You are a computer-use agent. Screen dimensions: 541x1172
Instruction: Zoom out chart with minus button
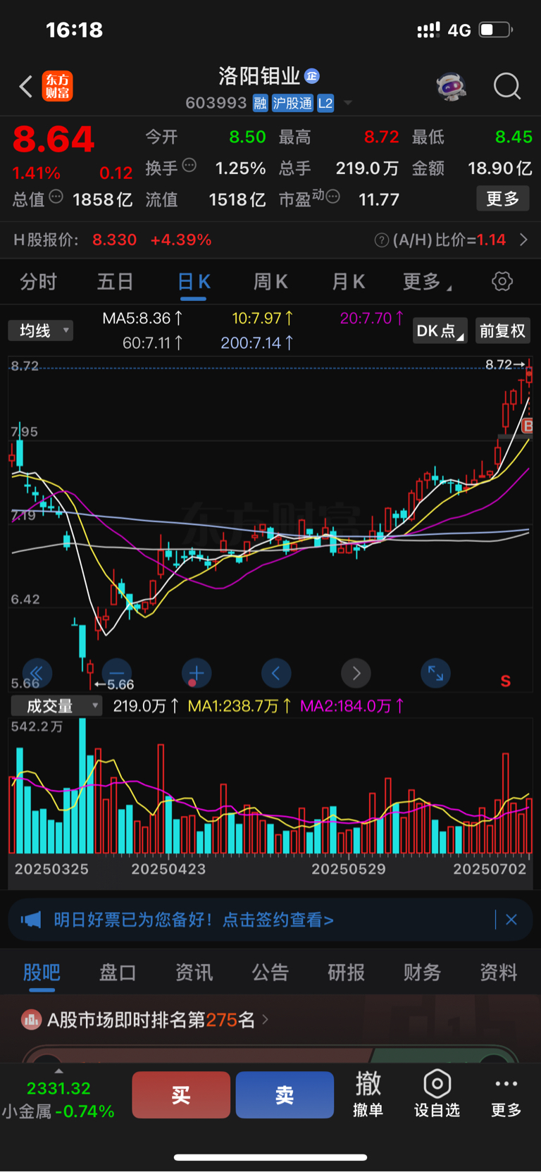coord(117,674)
